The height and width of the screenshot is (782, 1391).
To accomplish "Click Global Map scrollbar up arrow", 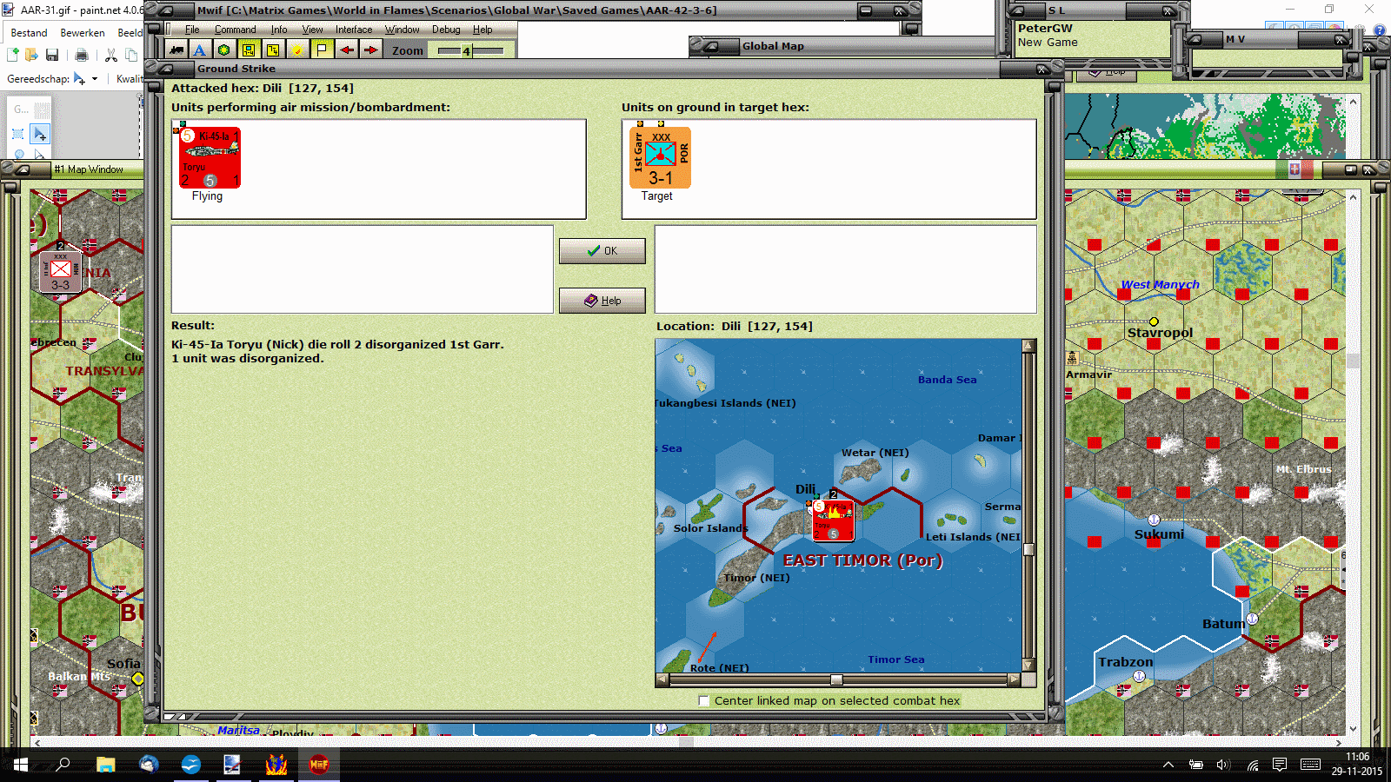I will point(1353,102).
